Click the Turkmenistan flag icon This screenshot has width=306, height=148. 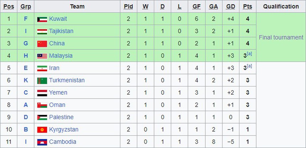point(42,80)
